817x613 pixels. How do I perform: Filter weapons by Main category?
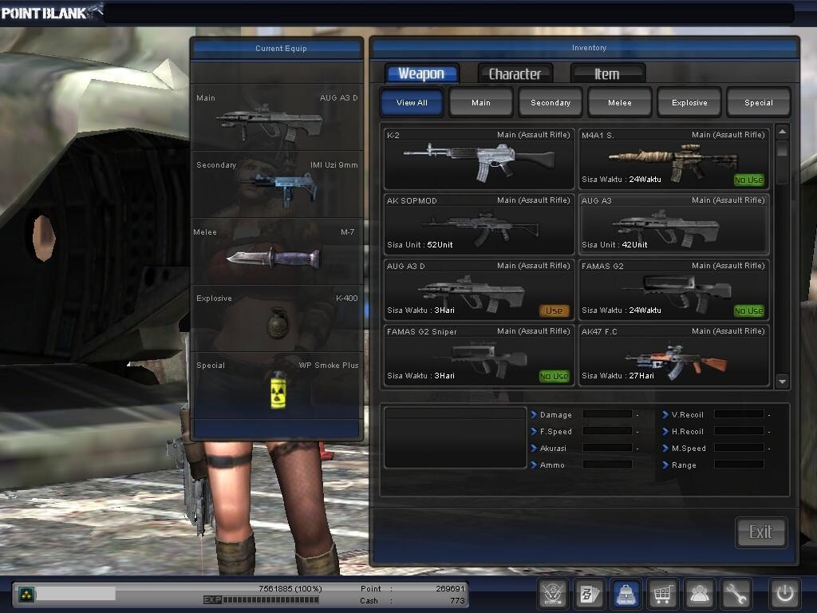coord(481,102)
